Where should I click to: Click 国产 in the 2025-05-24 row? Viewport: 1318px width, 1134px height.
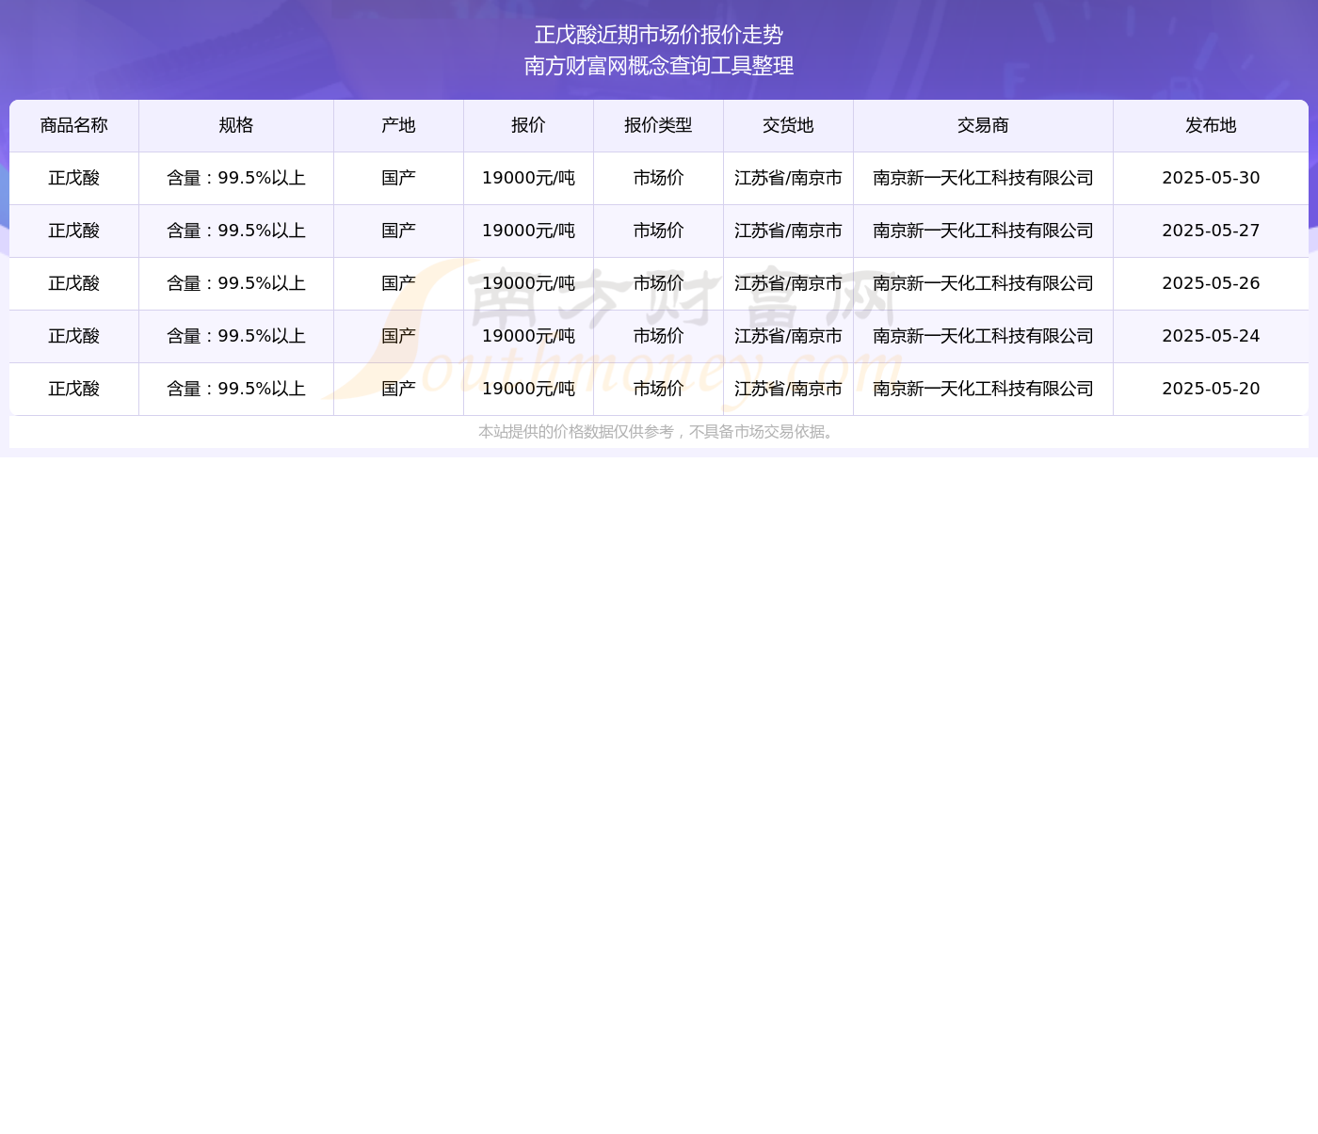coord(398,336)
